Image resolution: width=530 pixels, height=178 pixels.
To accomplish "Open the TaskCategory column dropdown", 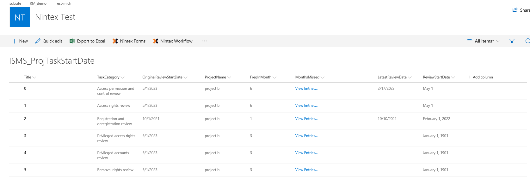I will tap(122, 78).
